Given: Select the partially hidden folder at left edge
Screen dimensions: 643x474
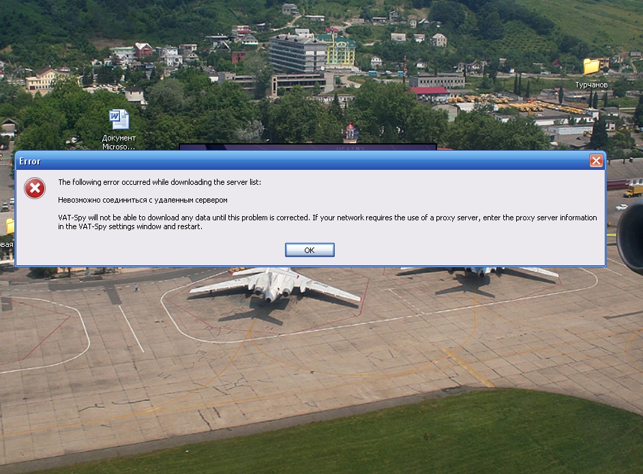Looking at the screenshot, I should coord(10,226).
